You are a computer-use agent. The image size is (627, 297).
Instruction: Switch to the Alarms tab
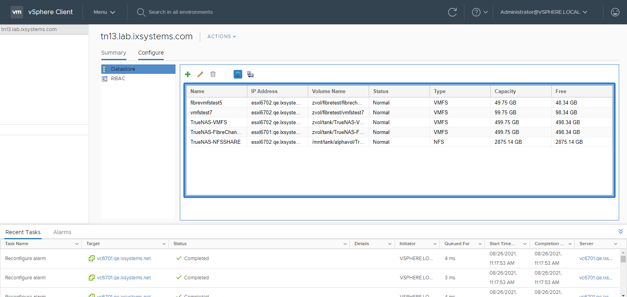(62, 232)
